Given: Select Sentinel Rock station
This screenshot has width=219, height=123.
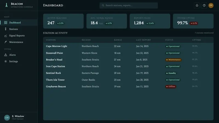Looking at the screenshot, I should (x=53, y=73).
